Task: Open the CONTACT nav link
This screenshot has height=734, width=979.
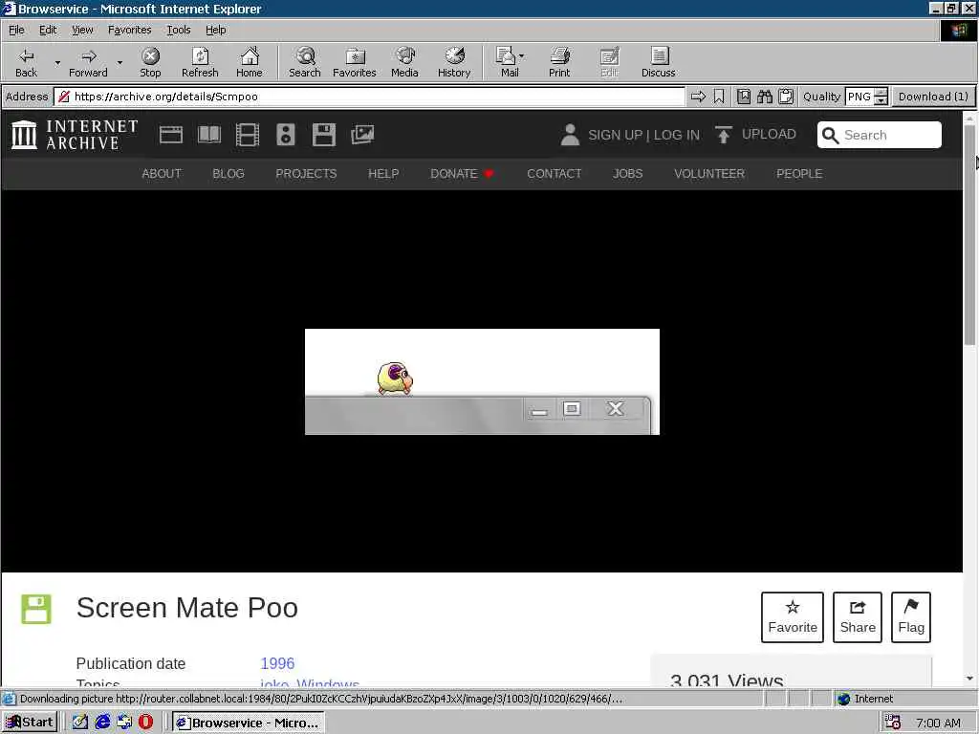Action: 554,174
